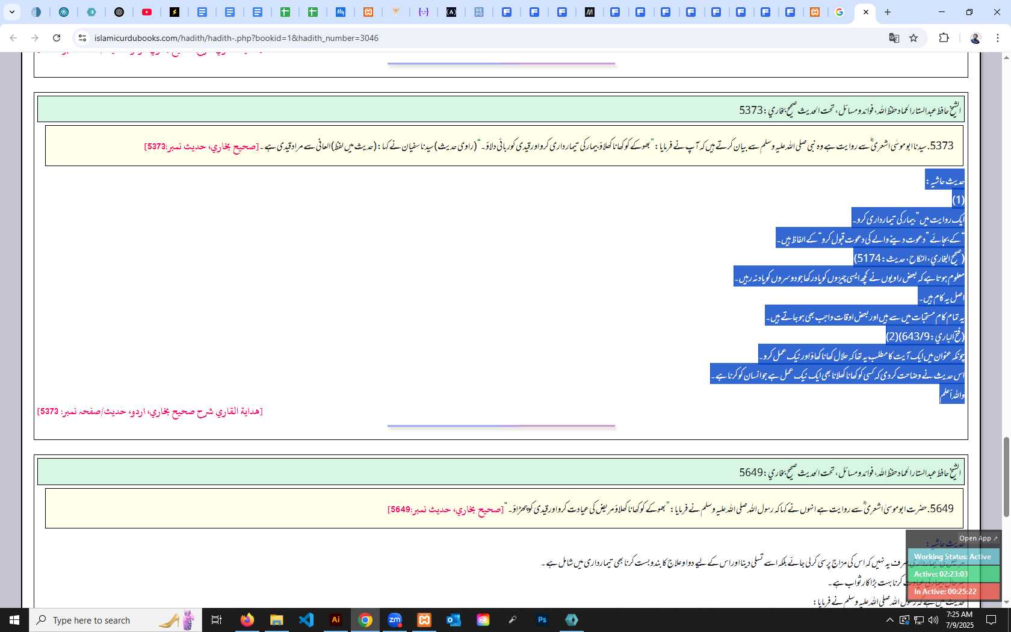Open XAMPP from the taskbar
The image size is (1011, 632).
coord(424,620)
